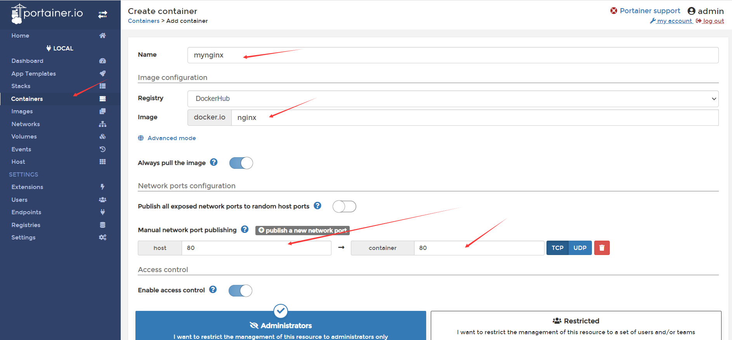Choose the Administrators access option
Viewport: 732px width, 340px height.
281,326
